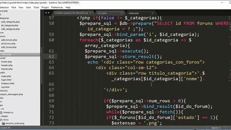Image resolution: width=231 pixels, height=130 pixels.
Task: Open footer.php in the sidebar
Action: pos(6,62)
